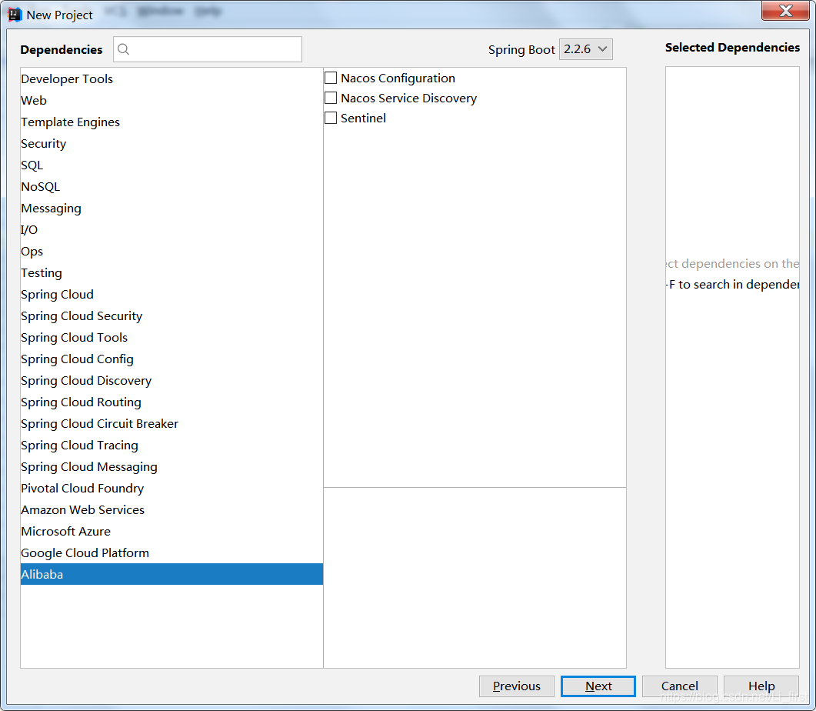Viewport: 816px width, 711px height.
Task: Choose Spring Cloud Tools category
Action: pos(172,337)
